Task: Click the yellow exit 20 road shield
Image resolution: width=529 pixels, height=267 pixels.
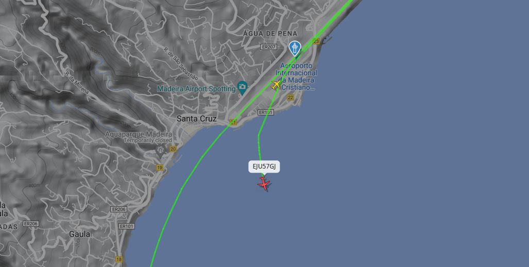Action: pyautogui.click(x=173, y=149)
